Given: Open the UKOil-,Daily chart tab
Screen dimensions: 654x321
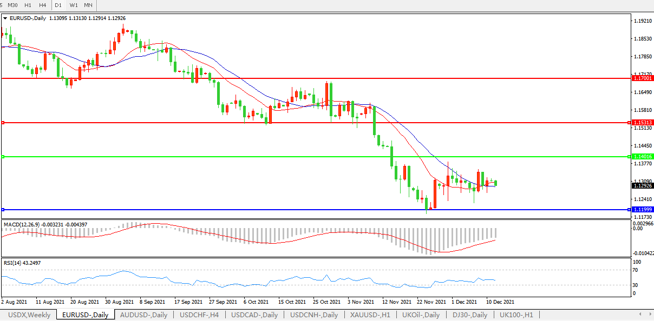Looking at the screenshot, I should 424,315.
